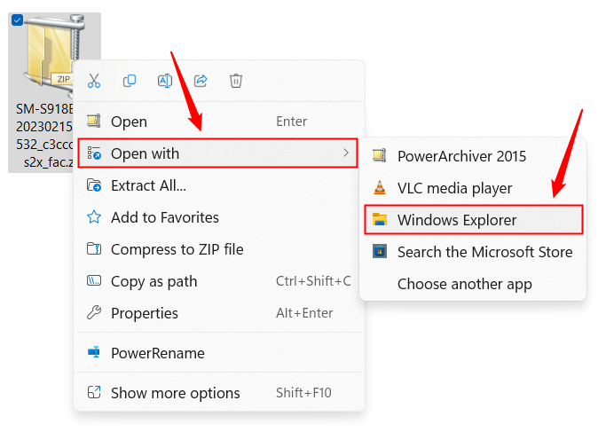Click the Copy icon in context menu
Image resolution: width=606 pixels, height=432 pixels.
(x=130, y=81)
